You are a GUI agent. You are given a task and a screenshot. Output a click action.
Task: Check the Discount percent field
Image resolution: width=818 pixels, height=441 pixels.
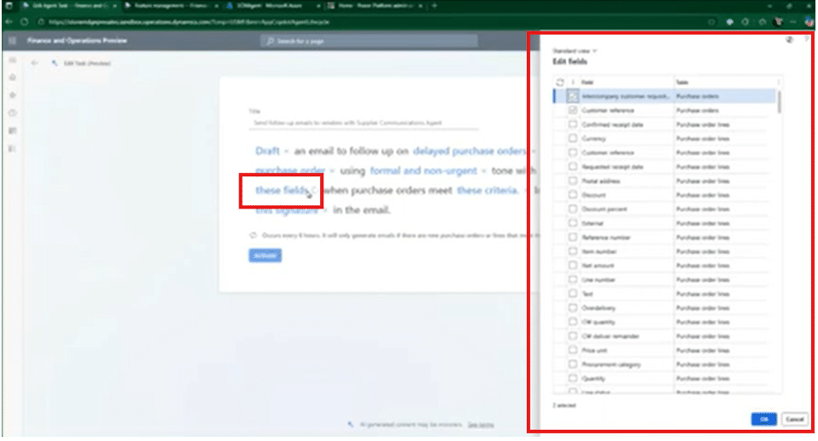[573, 209]
